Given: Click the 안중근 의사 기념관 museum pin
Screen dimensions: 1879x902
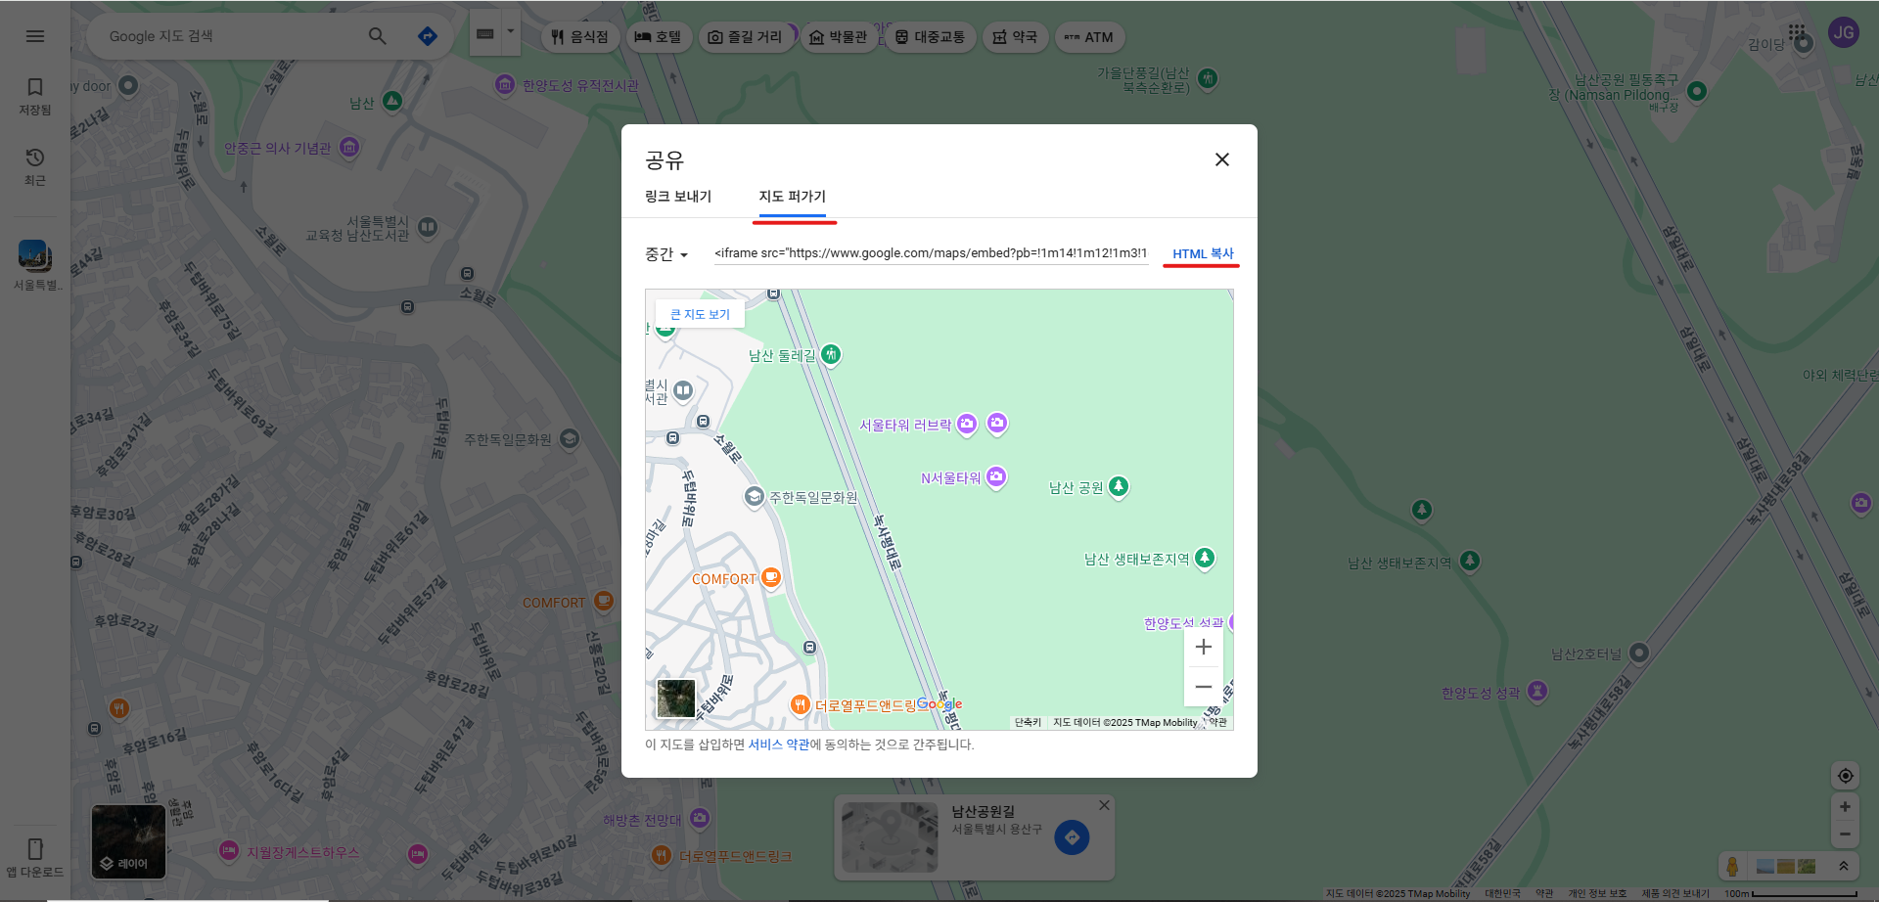Looking at the screenshot, I should pyautogui.click(x=349, y=148).
